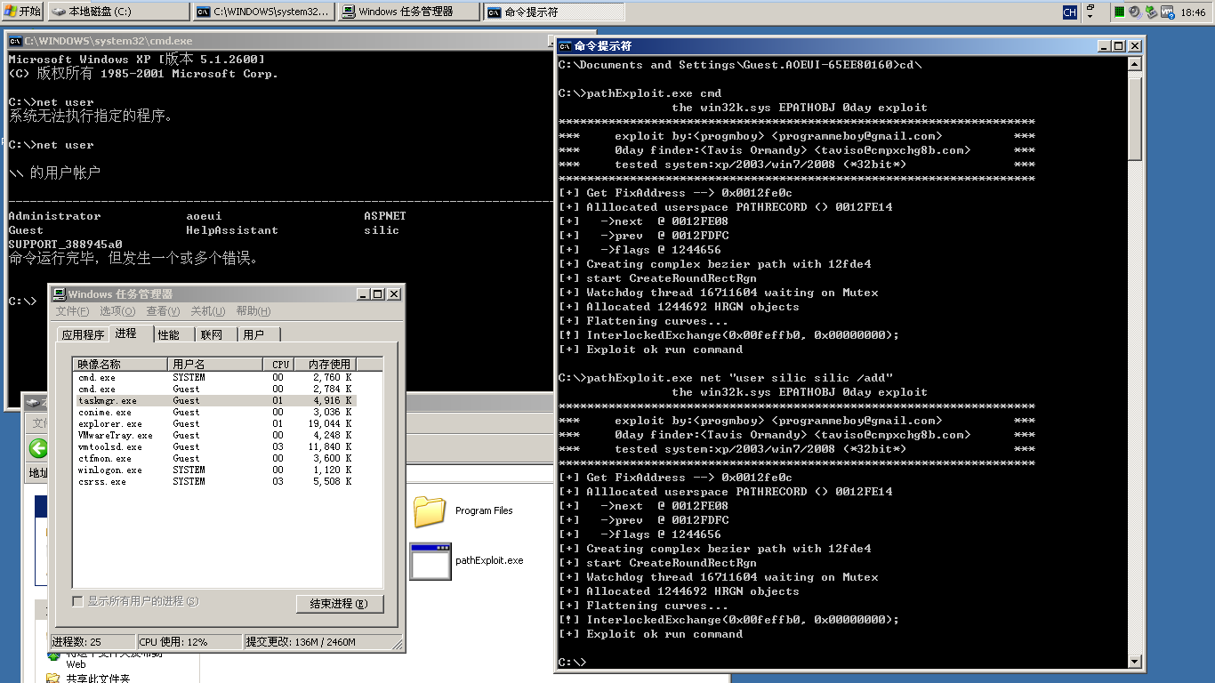Click the green CPU usage tray icon
The height and width of the screenshot is (683, 1215).
coord(1120,12)
